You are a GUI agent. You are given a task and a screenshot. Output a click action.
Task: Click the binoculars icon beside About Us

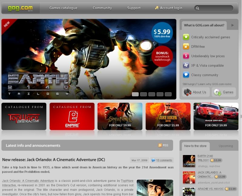pos(188,92)
